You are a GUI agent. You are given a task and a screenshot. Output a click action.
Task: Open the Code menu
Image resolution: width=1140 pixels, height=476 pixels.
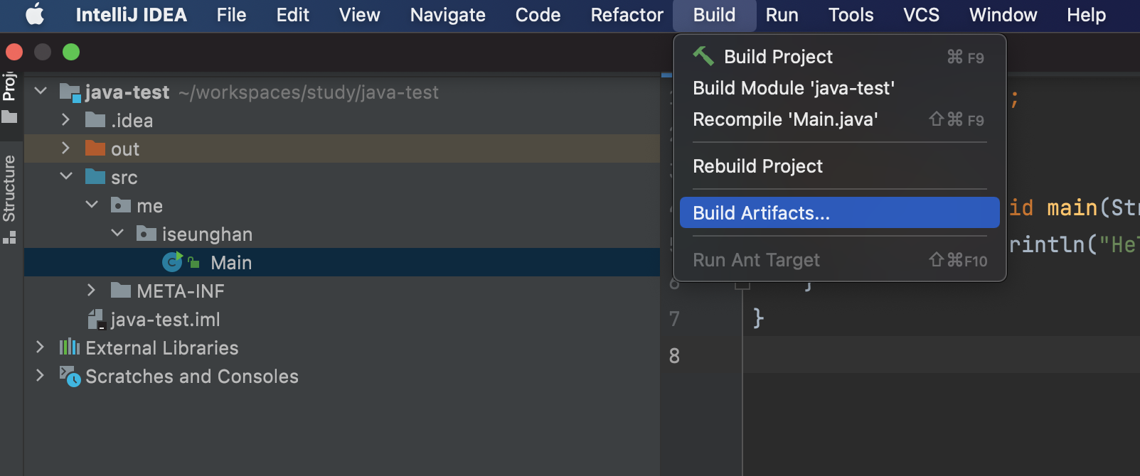coord(538,15)
